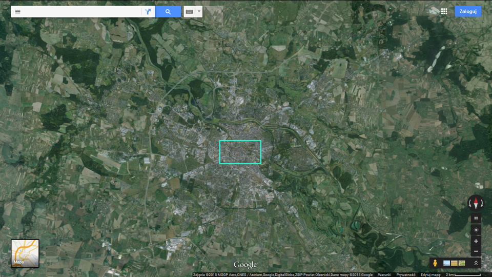Open the Google apps grid
The image size is (492, 277).
[444, 11]
